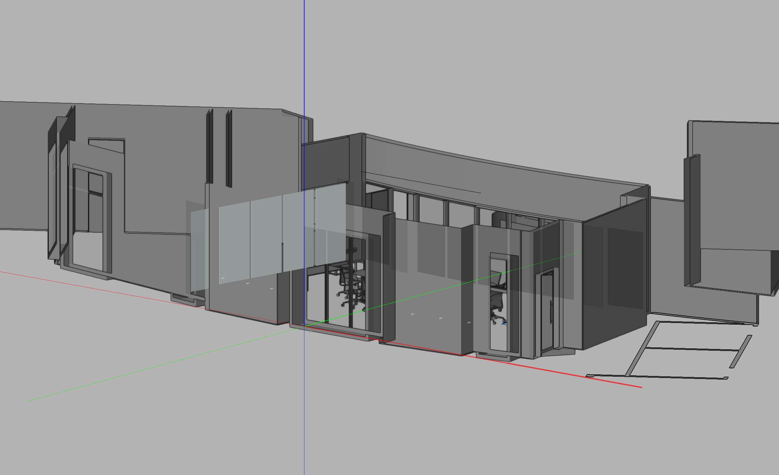Click the axis origin point
779x475 pixels.
click(x=304, y=327)
